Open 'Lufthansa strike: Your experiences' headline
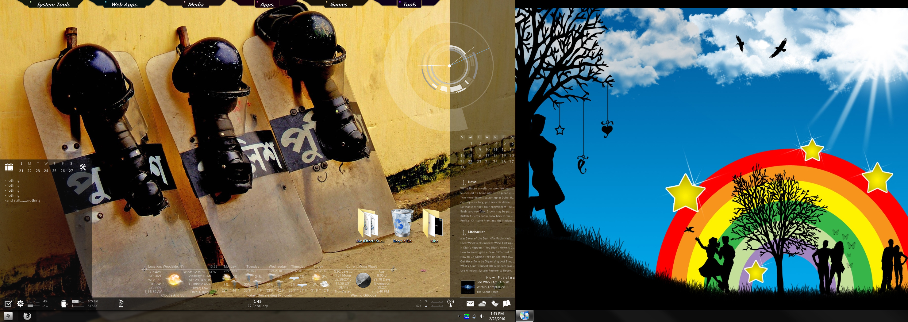908x322 pixels. [x=487, y=207]
